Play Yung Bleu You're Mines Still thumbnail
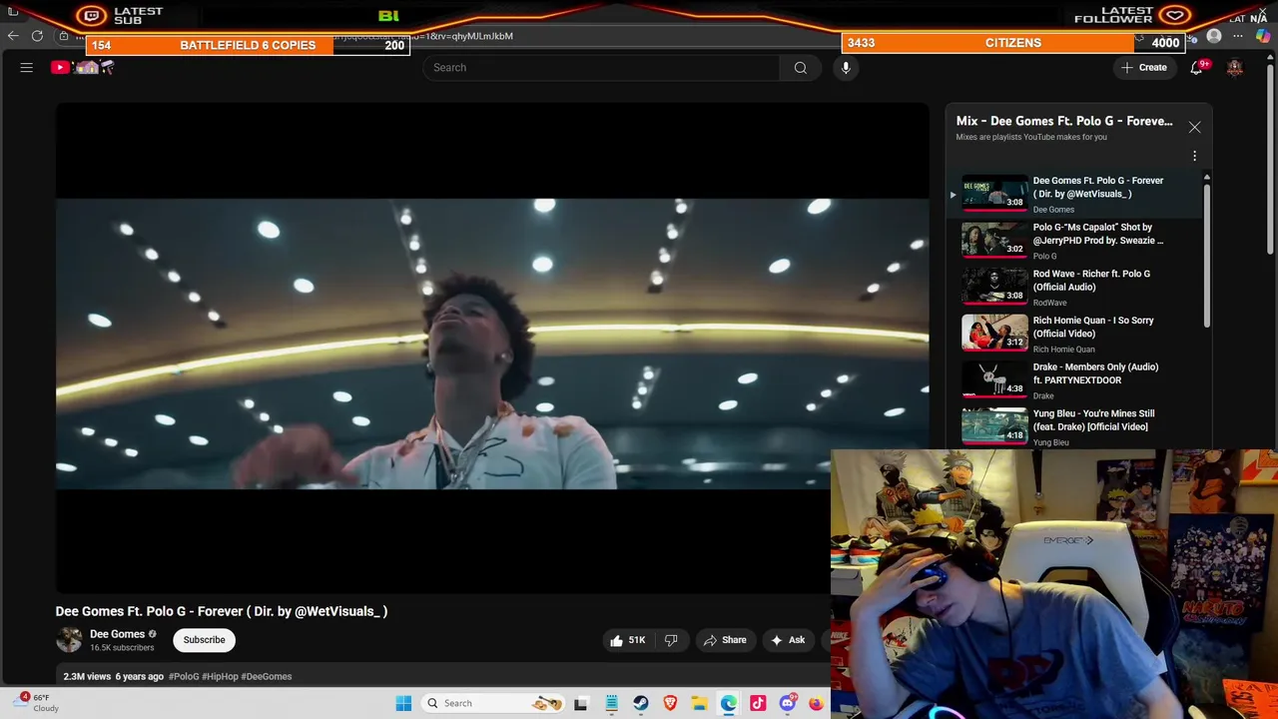1278x719 pixels. tap(994, 425)
